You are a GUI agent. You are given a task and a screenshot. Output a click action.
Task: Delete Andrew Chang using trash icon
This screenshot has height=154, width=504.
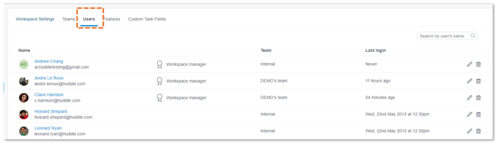pyautogui.click(x=478, y=64)
